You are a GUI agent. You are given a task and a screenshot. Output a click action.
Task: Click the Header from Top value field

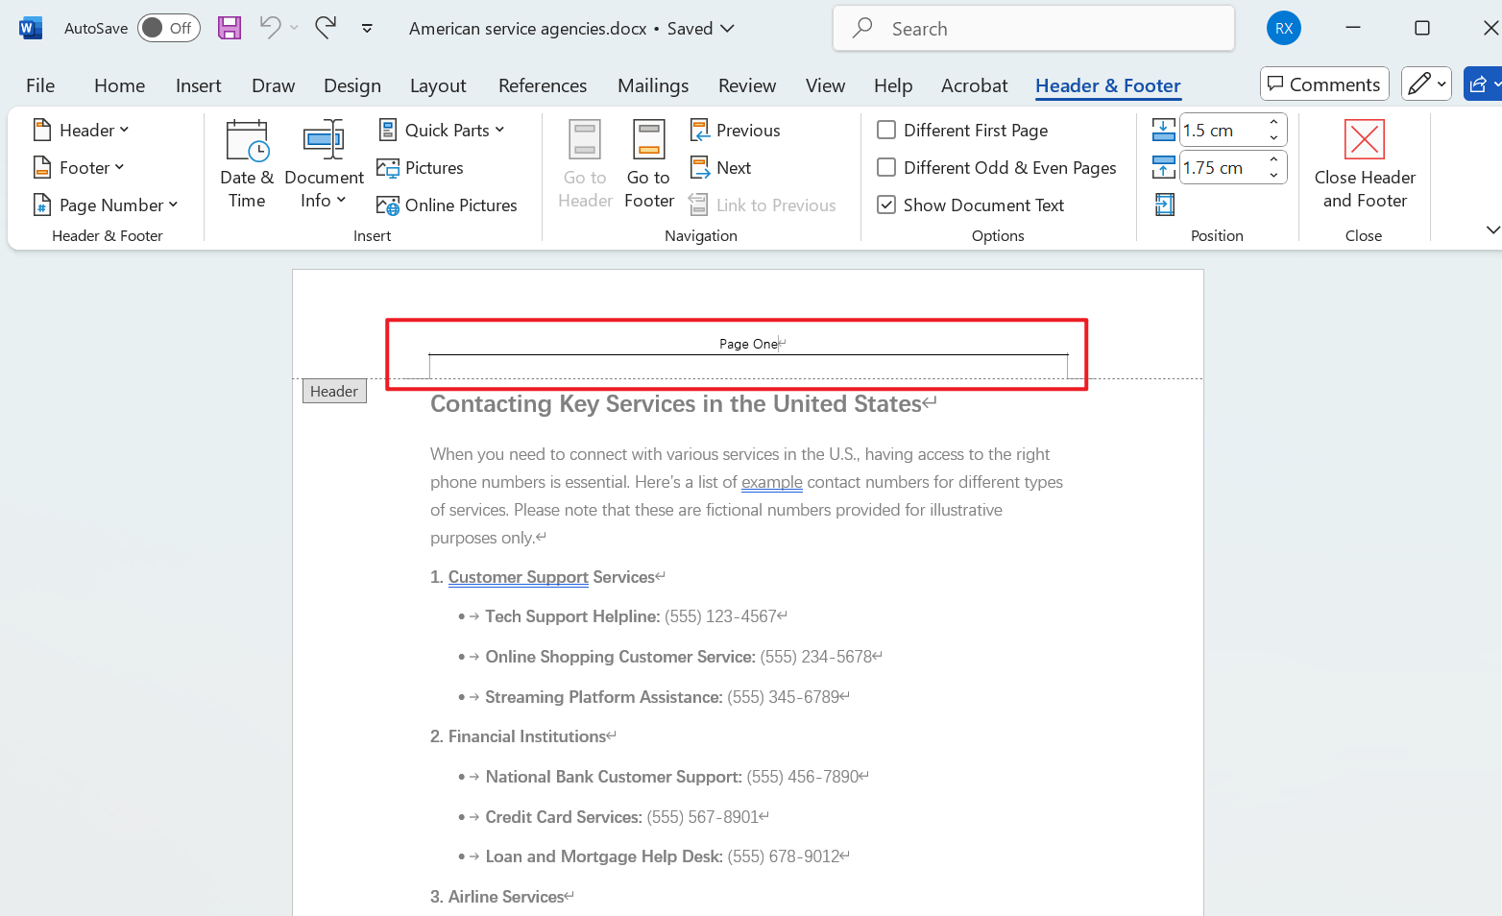tap(1222, 130)
